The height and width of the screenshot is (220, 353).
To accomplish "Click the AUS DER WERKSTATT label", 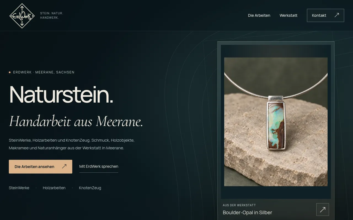I will pyautogui.click(x=239, y=205).
